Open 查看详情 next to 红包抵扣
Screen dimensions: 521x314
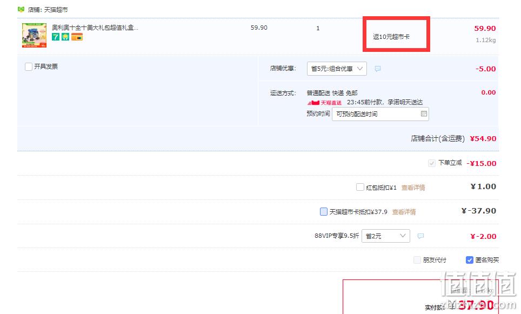coord(413,188)
